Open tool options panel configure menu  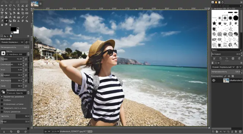tap(28, 36)
